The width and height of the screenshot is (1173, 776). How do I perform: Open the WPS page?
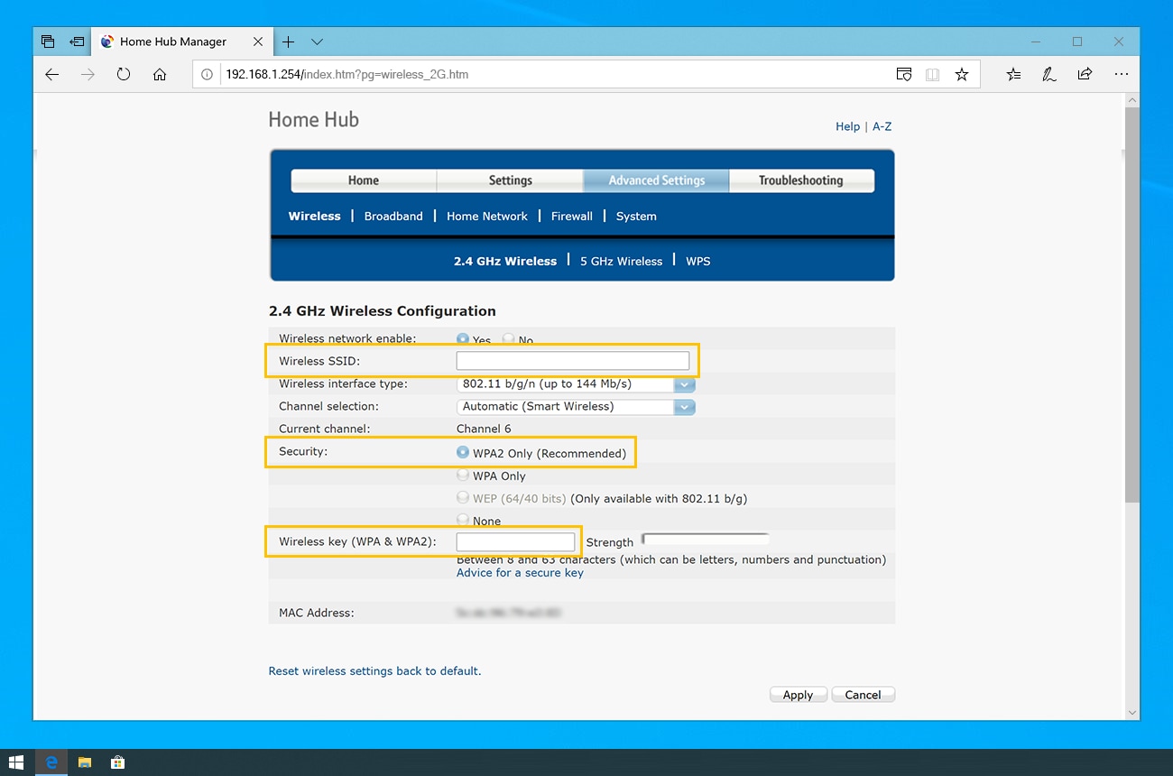click(698, 262)
